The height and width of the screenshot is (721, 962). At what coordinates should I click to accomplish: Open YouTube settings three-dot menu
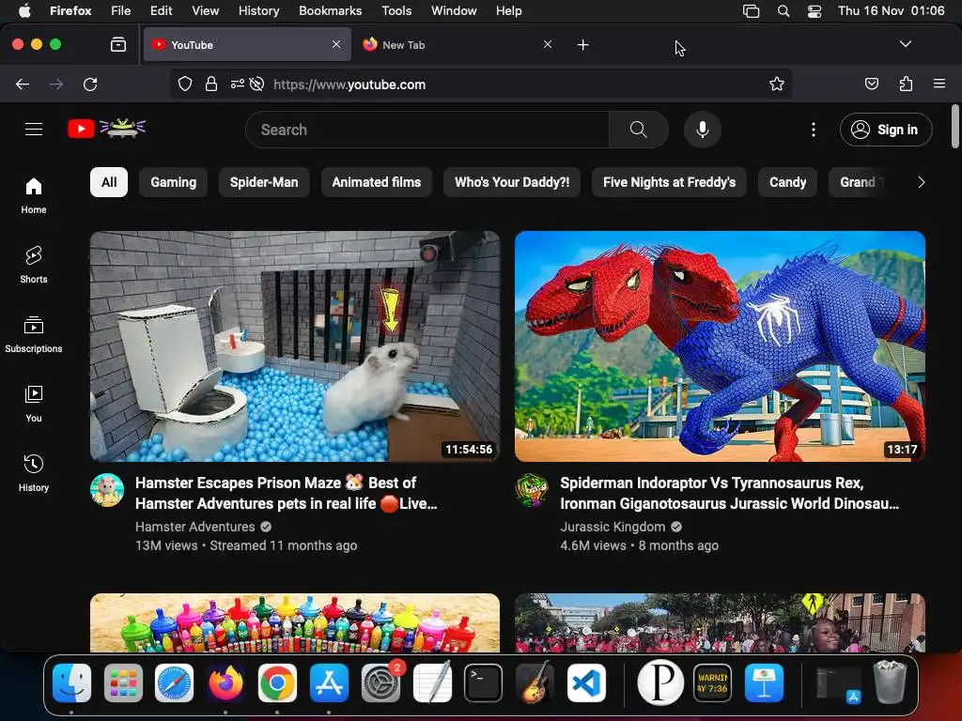tap(814, 130)
